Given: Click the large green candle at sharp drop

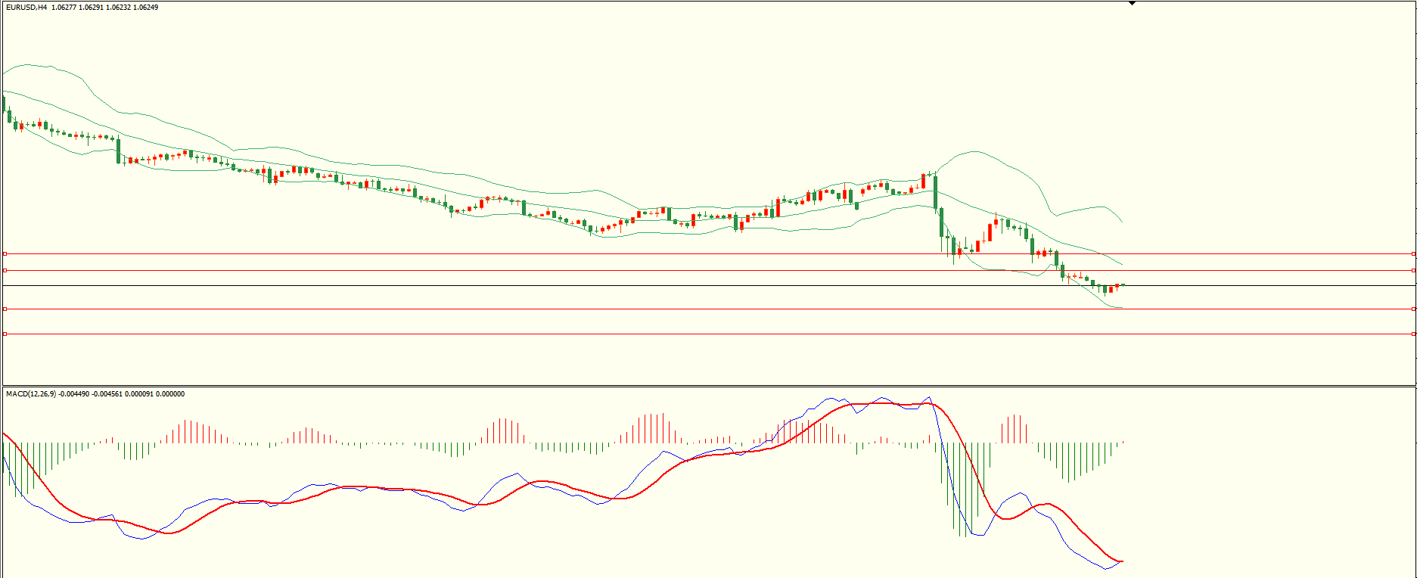Looking at the screenshot, I should pyautogui.click(x=936, y=192).
